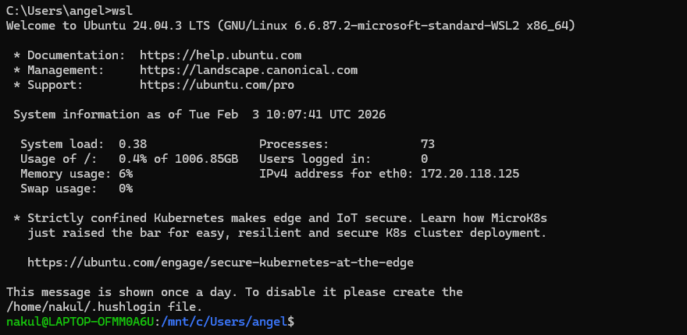Click the word MicroK8s in the message
This screenshot has width=687, height=335.
[525, 218]
